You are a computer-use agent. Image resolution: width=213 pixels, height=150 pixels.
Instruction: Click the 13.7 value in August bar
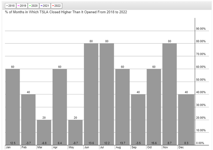[122, 143]
